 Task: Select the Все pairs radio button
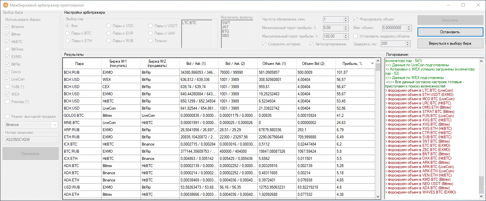coord(67,26)
